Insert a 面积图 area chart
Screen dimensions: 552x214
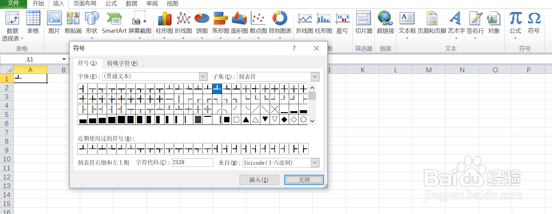pyautogui.click(x=239, y=25)
